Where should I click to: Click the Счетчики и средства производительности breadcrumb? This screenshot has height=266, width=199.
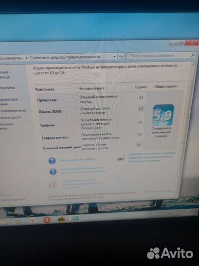pos(65,57)
